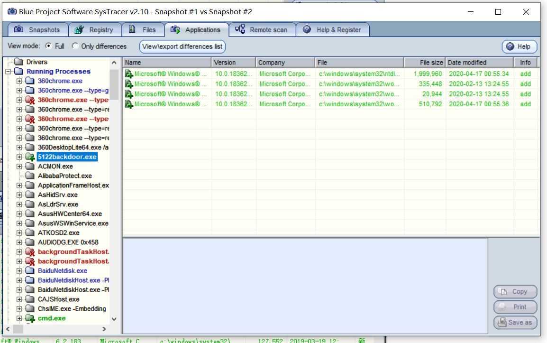Image resolution: width=547 pixels, height=343 pixels.
Task: Select the AlibabaProtect.exe tree item
Action: tap(65, 176)
